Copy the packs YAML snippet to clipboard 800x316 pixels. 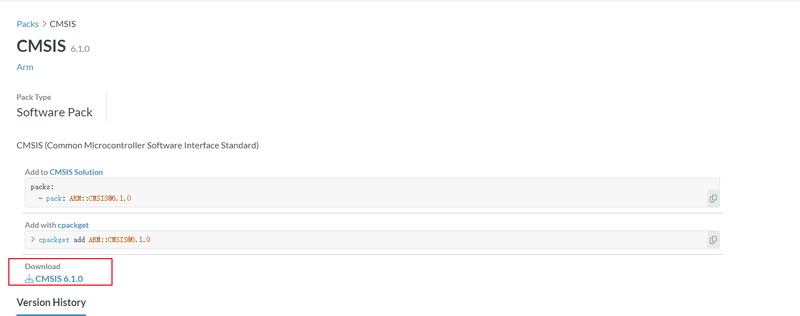pyautogui.click(x=713, y=199)
